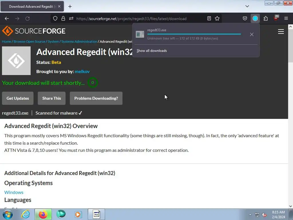The image size is (293, 220).
Task: Expand the list all tabs chevron
Action: click(x=247, y=6)
